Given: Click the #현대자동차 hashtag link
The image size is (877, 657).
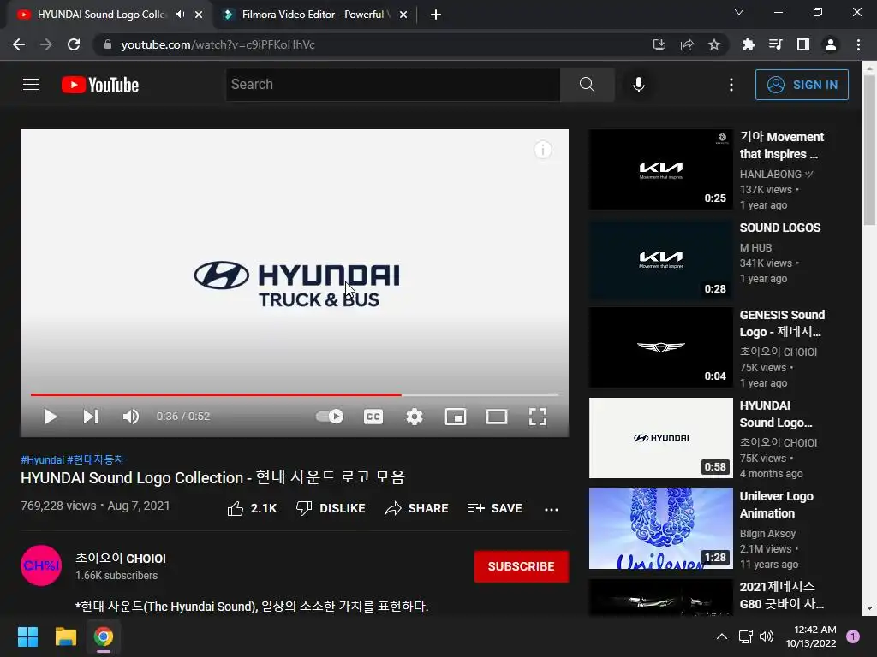Looking at the screenshot, I should 96,459.
